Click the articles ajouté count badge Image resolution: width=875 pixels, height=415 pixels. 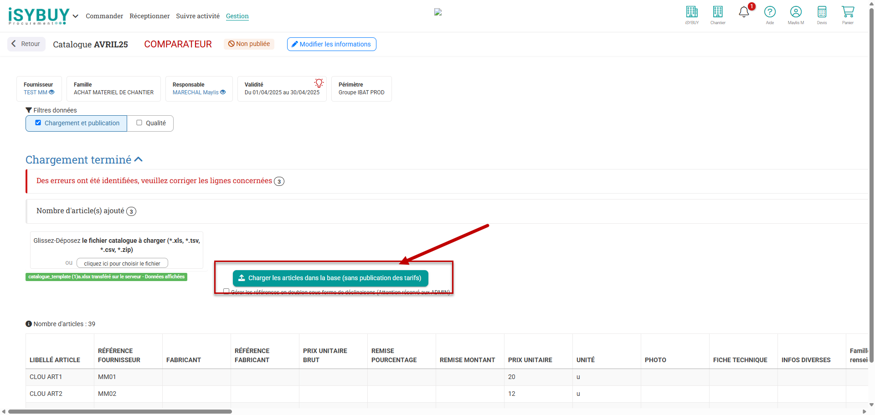point(131,211)
